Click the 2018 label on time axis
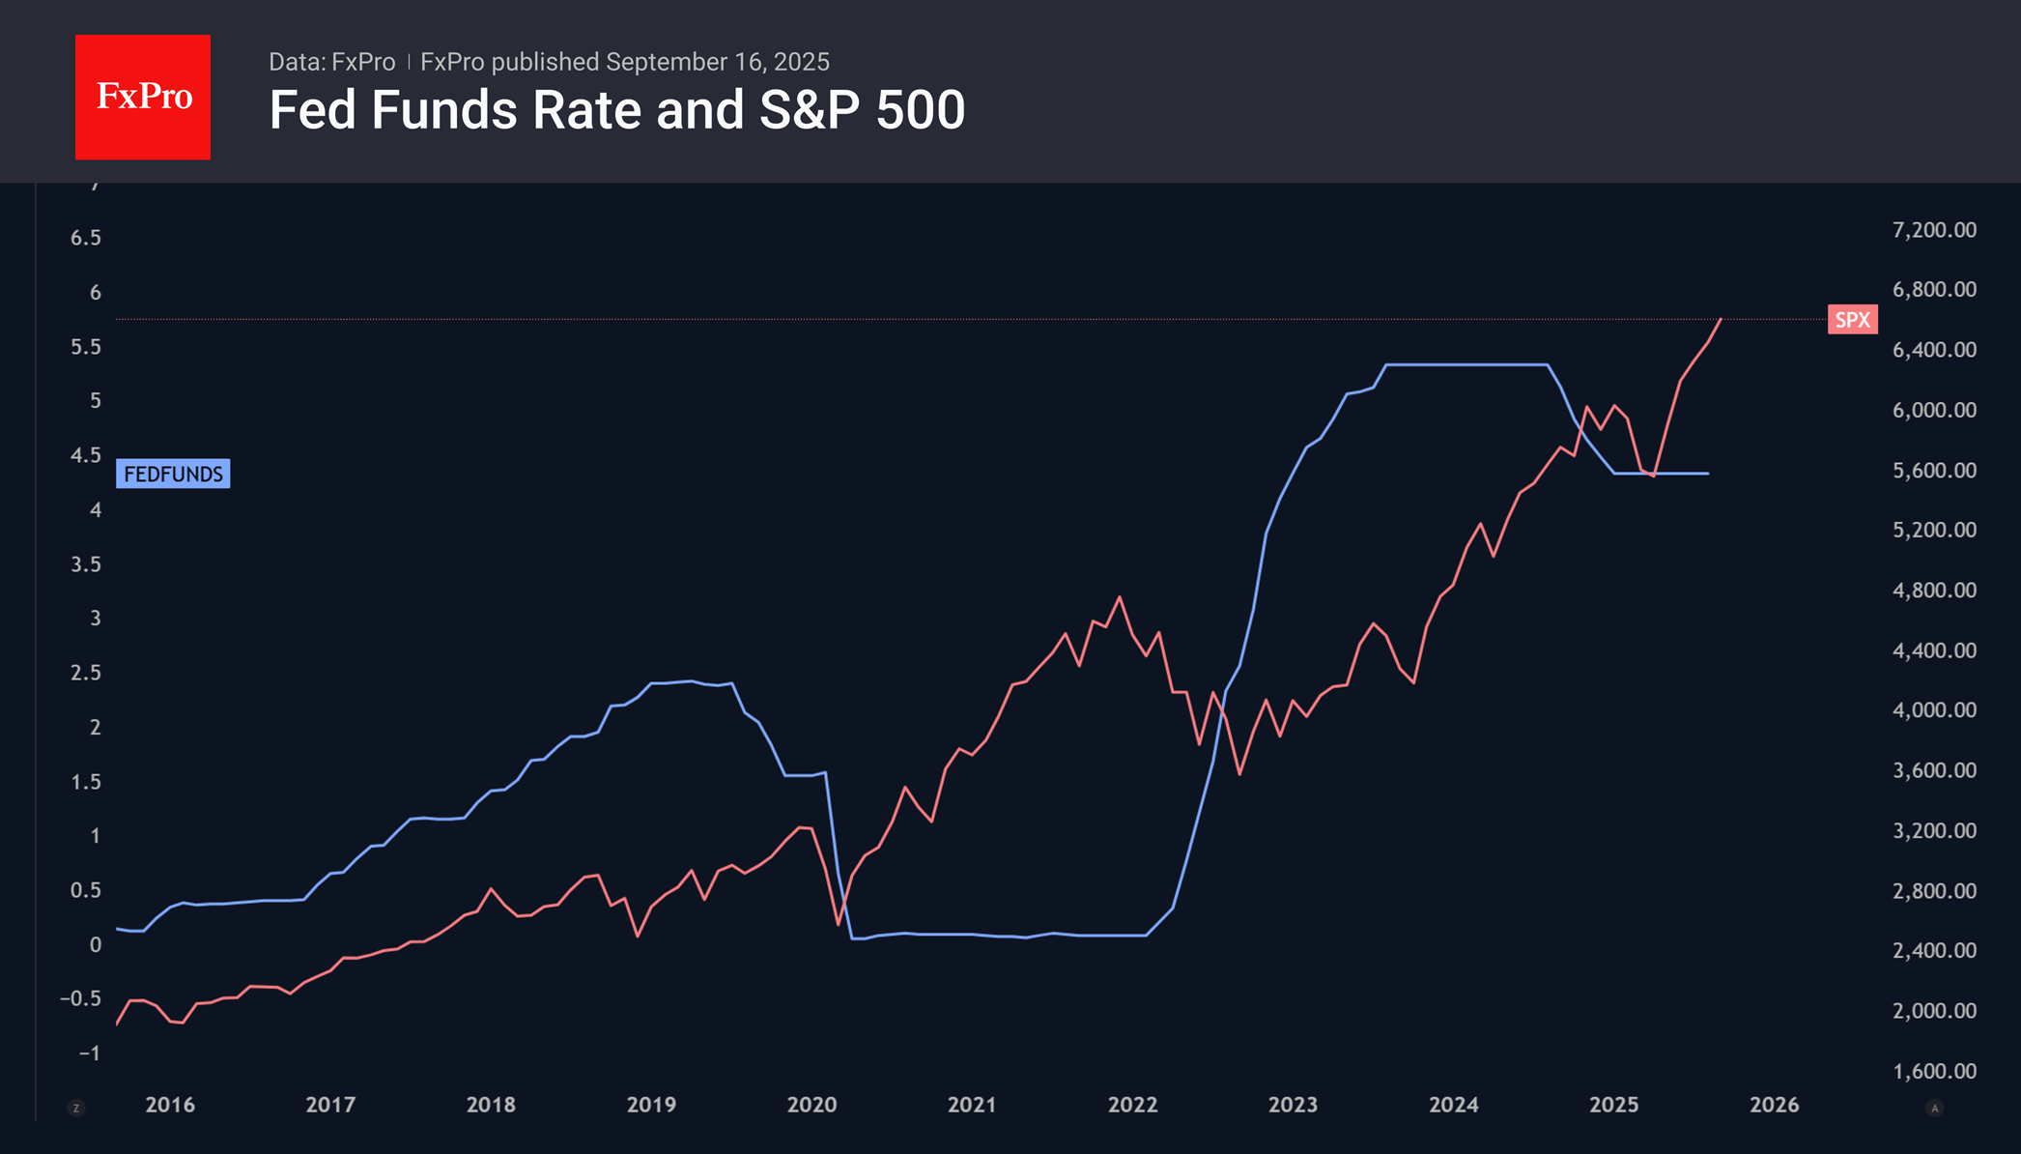This screenshot has width=2021, height=1154. point(491,1105)
